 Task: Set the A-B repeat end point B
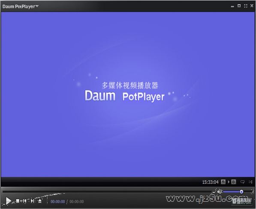point(233,182)
